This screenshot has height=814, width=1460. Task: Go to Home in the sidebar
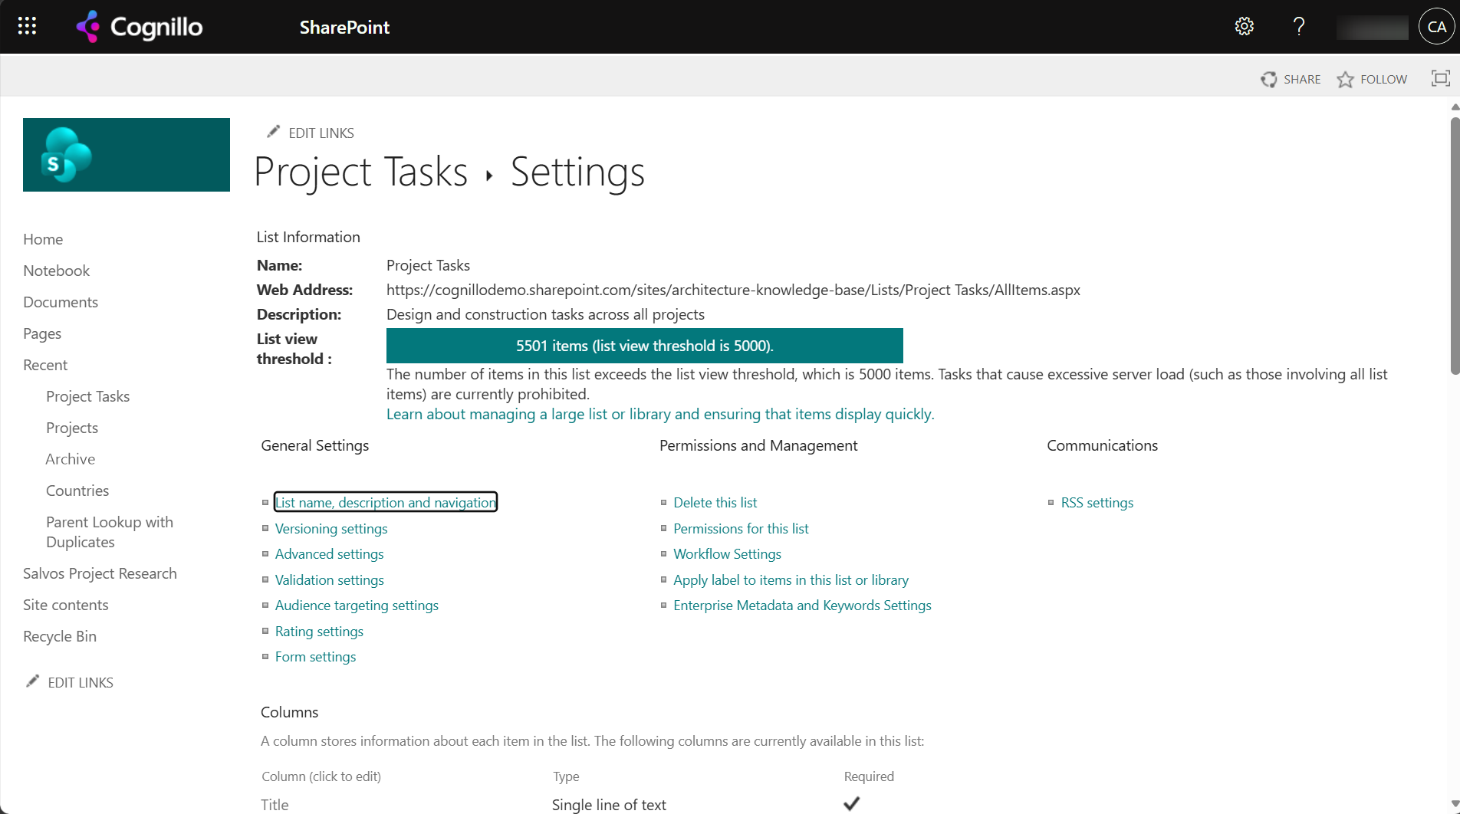click(x=43, y=239)
